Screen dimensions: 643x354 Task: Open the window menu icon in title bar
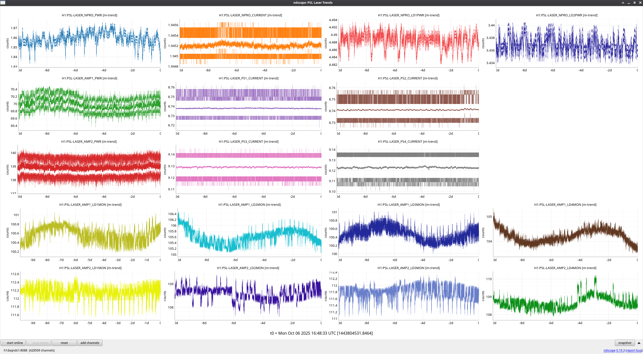point(3,3)
